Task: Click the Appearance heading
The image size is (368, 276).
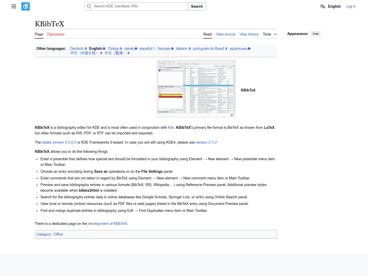Action: point(297,34)
